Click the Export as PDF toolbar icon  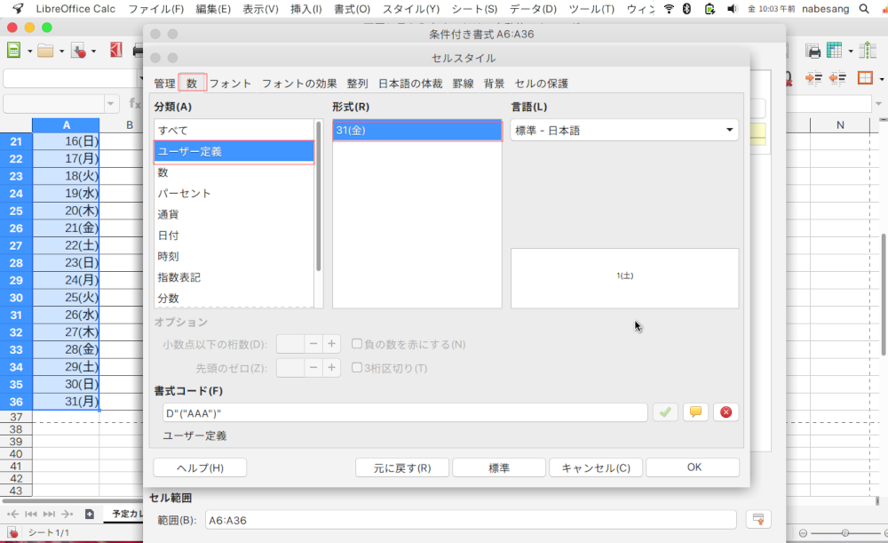115,51
